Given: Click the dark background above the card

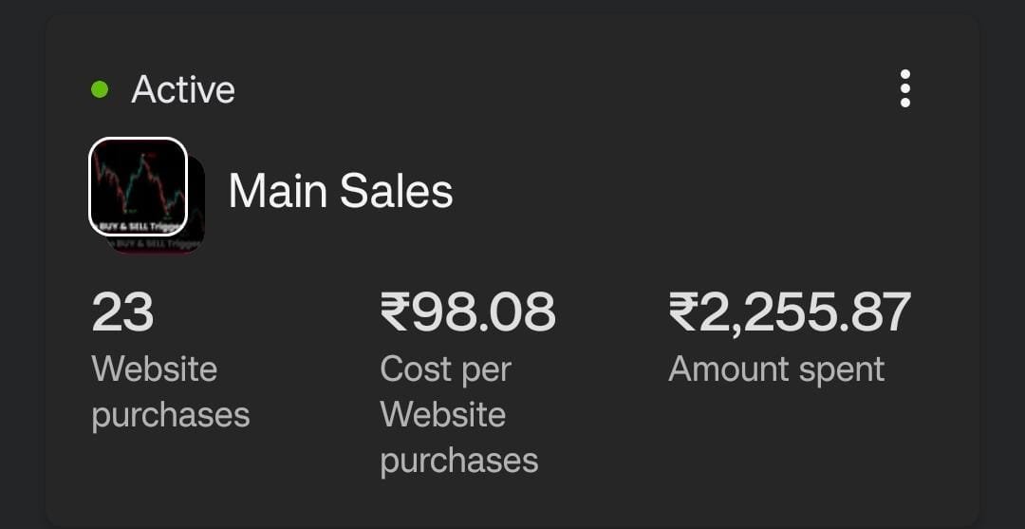Looking at the screenshot, I should [x=512, y=7].
